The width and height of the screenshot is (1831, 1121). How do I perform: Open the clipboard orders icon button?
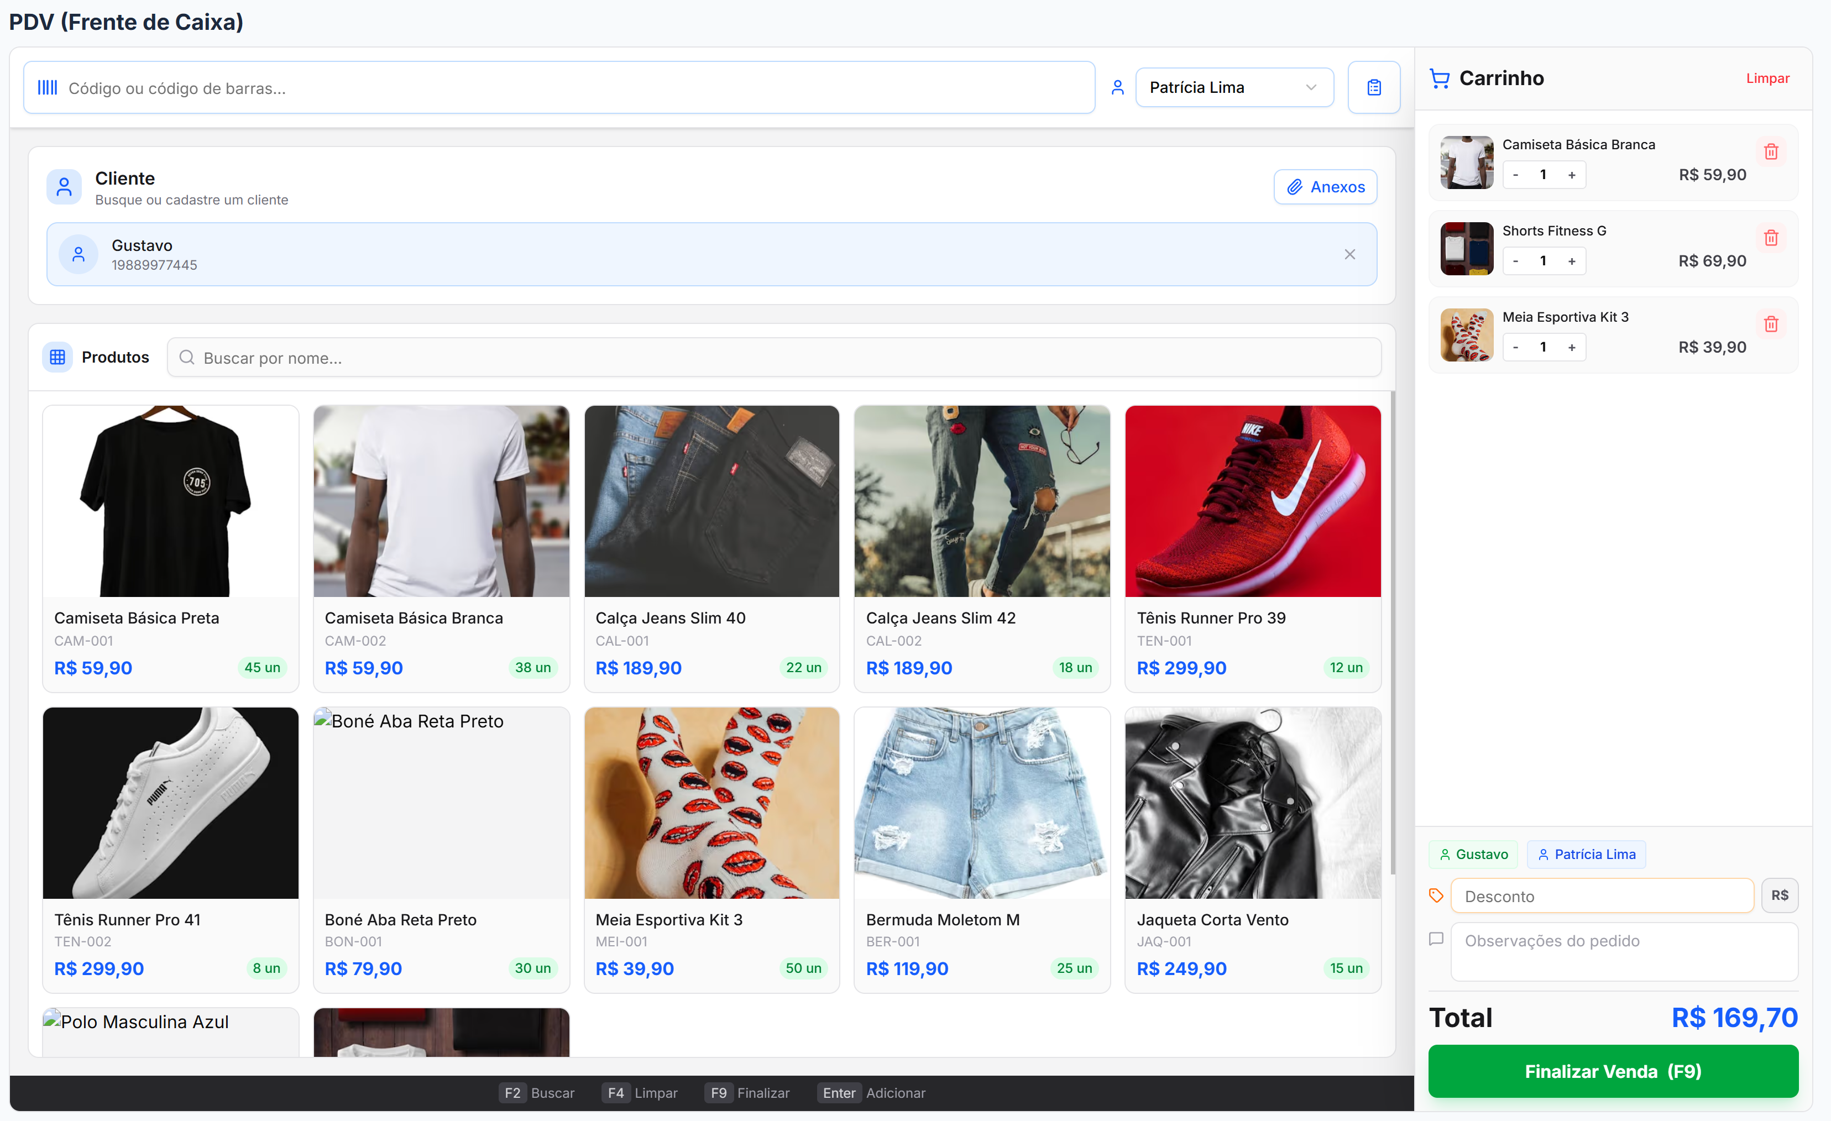click(1373, 88)
